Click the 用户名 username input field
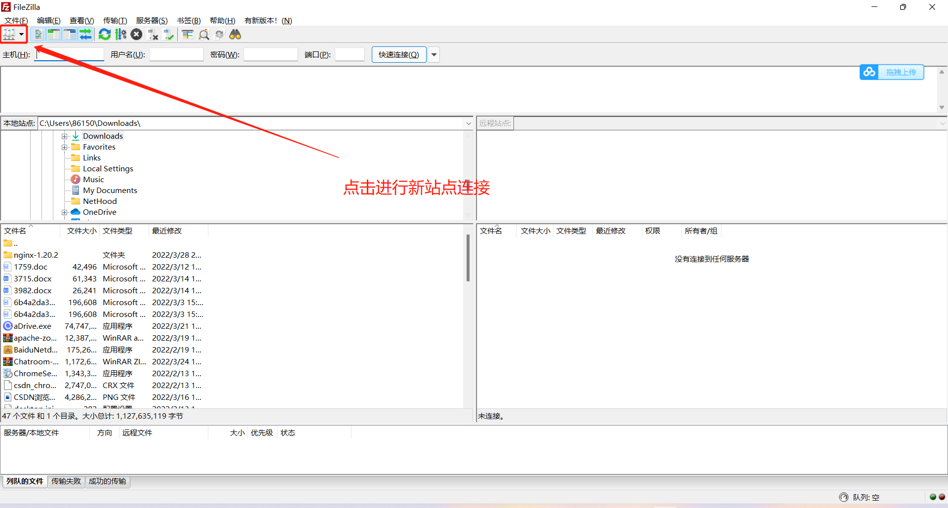Viewport: 948px width, 508px height. click(176, 55)
